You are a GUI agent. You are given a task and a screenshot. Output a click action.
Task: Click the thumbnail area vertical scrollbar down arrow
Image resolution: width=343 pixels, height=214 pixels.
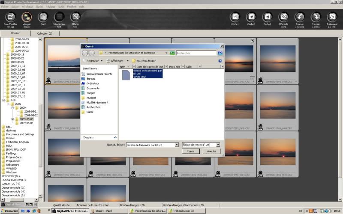pos(340,199)
